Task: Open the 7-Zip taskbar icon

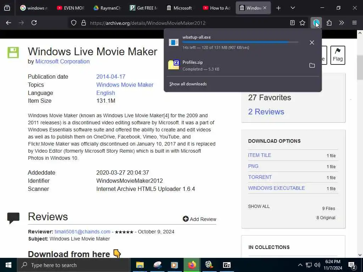Action: tap(227, 265)
